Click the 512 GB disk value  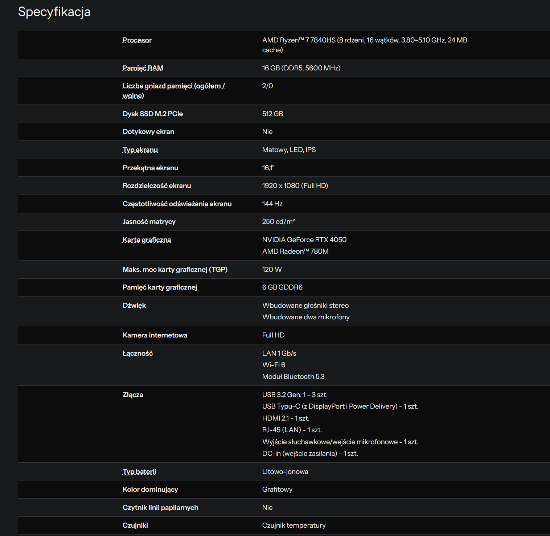point(272,114)
